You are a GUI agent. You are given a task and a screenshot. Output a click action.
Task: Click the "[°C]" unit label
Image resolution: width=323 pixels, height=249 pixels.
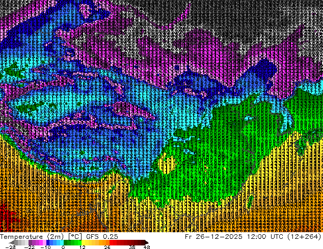(x=75, y=237)
